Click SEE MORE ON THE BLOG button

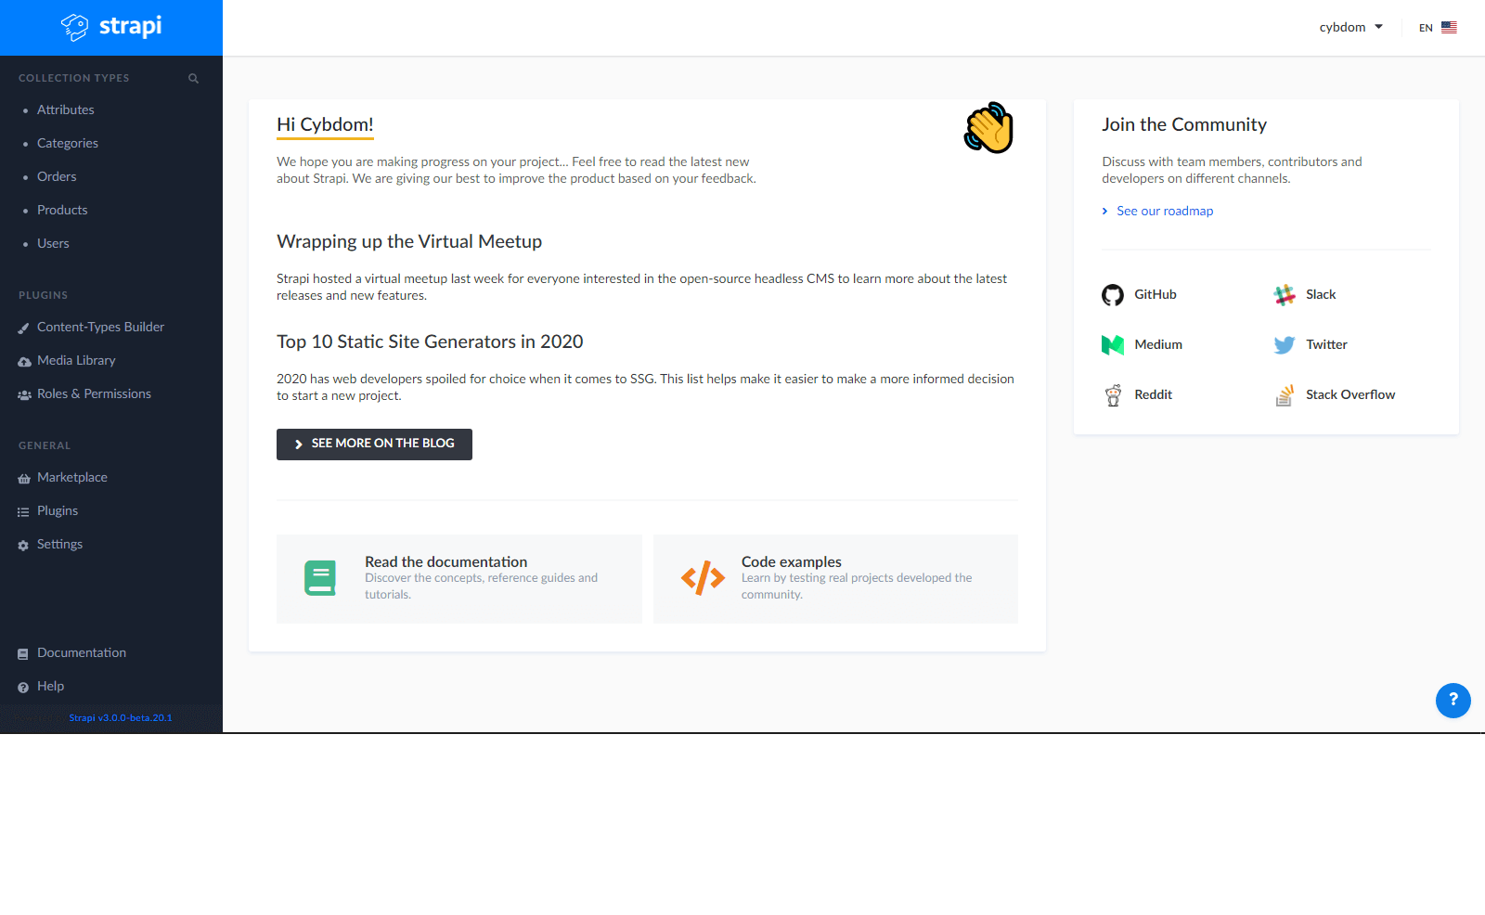374,445
